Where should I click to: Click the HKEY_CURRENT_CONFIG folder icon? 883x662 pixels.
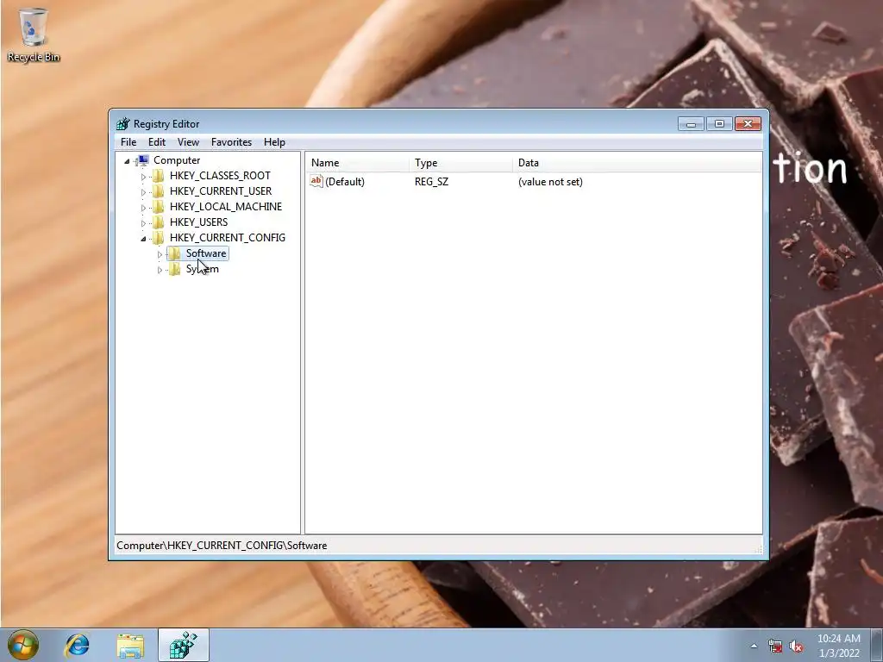point(159,238)
